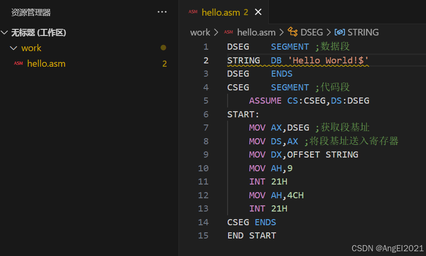
Task: Click the modified dot on work folder
Action: click(163, 48)
